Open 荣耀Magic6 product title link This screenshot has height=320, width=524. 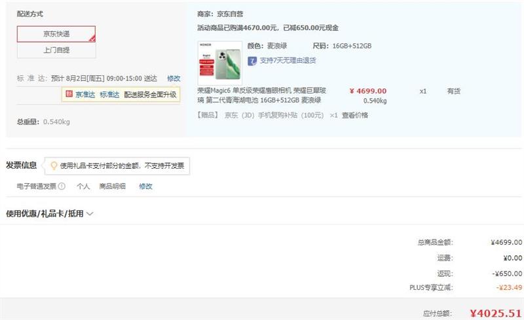(x=261, y=95)
